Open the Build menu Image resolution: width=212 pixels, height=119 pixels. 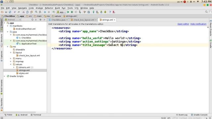coord(57,8)
